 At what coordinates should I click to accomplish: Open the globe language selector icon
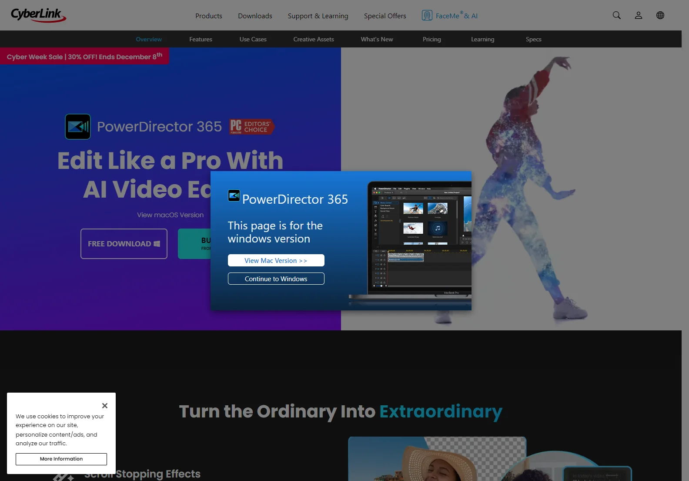click(x=660, y=15)
